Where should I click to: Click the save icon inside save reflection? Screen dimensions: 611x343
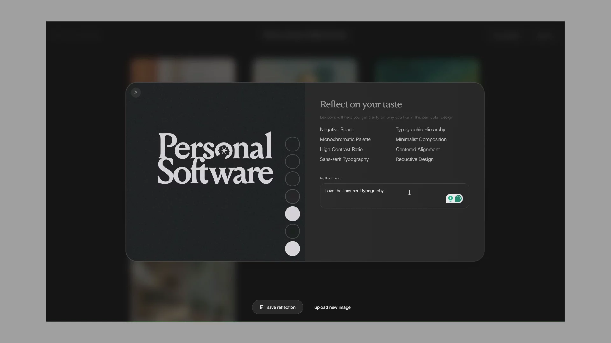(262, 307)
